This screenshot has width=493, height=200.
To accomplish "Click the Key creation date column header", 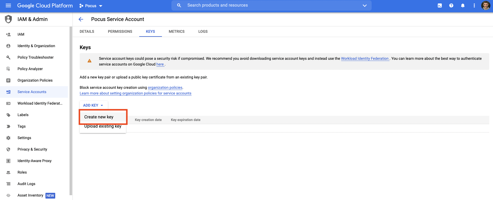I will 148,120.
